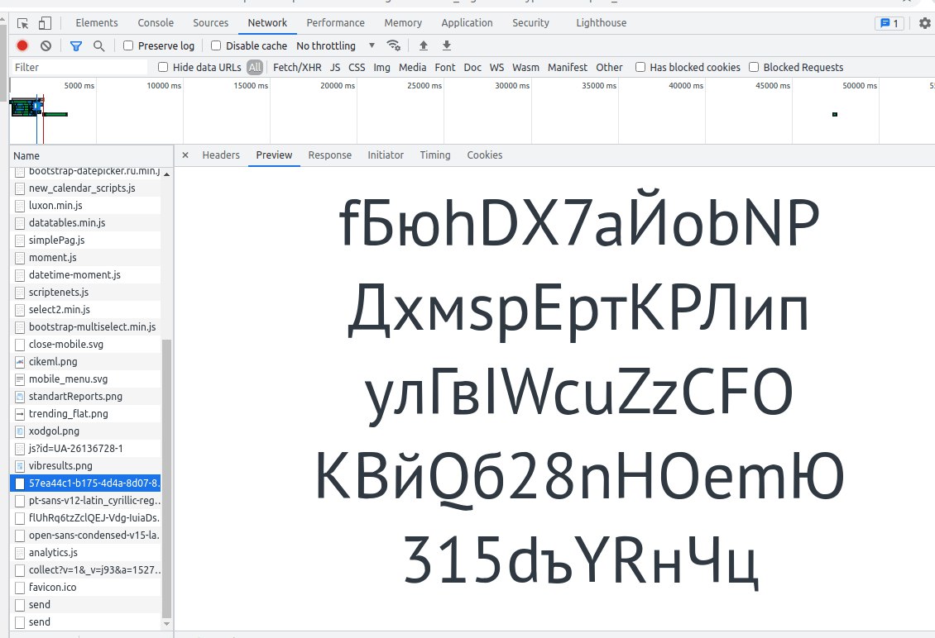This screenshot has width=935, height=638.
Task: Activate the inspect element picker icon
Action: (x=22, y=23)
